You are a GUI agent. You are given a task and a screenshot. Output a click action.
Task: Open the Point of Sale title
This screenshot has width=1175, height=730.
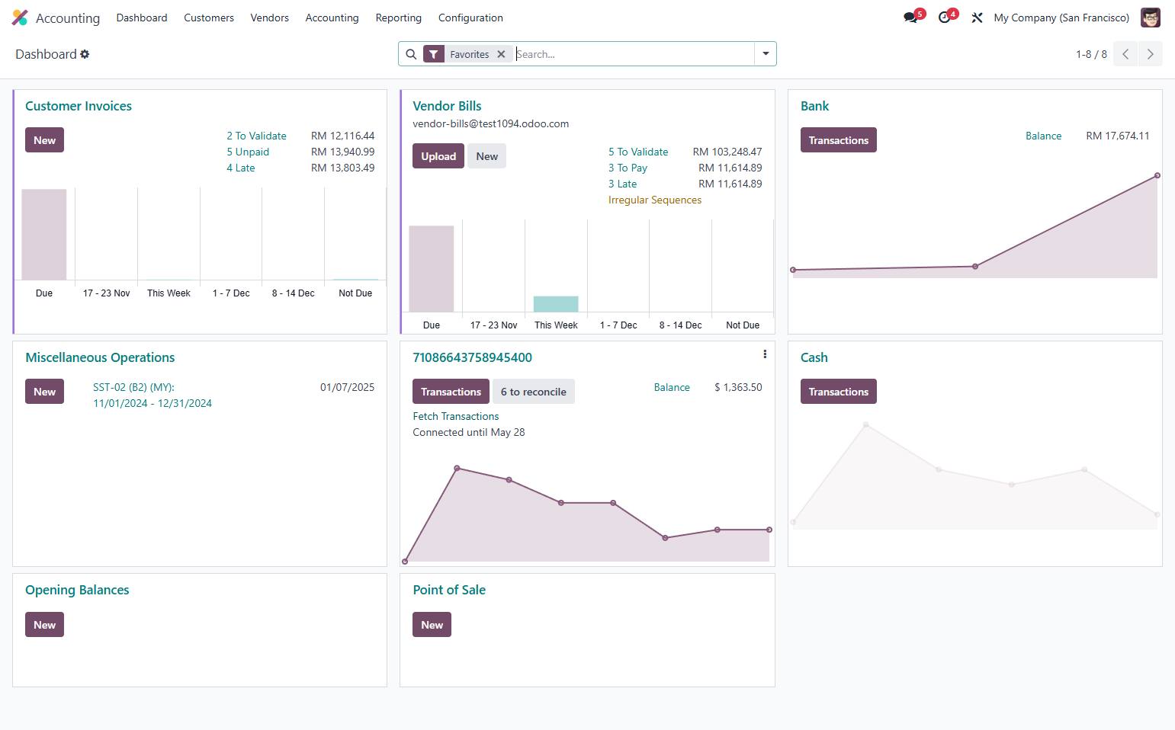coord(449,590)
